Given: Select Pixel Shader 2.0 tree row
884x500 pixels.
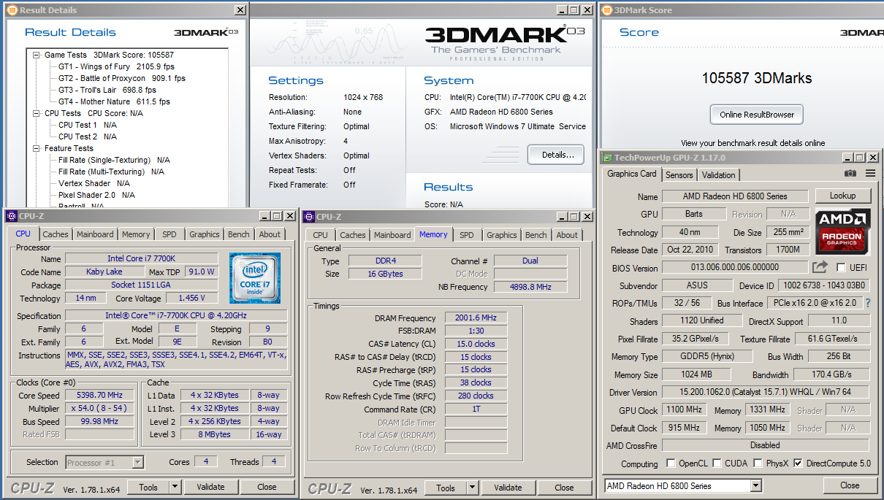Looking at the screenshot, I should pyautogui.click(x=96, y=195).
